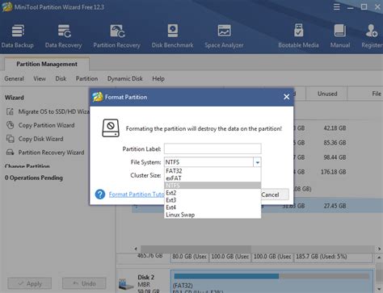Screen dimensions: 383x293
Task: Click the 42.18 GB unused value
Action: (335, 128)
